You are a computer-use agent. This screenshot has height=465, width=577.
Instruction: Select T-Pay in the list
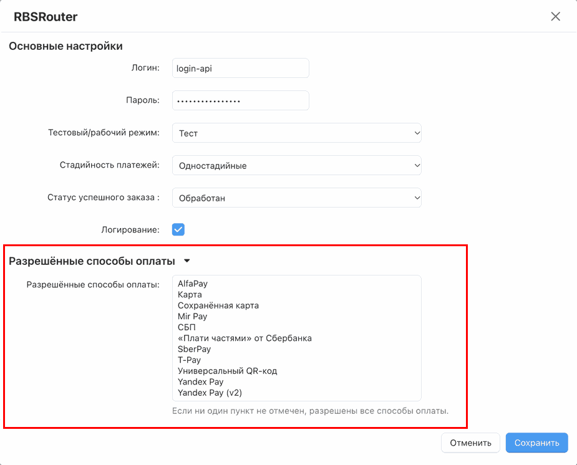[x=296, y=360]
